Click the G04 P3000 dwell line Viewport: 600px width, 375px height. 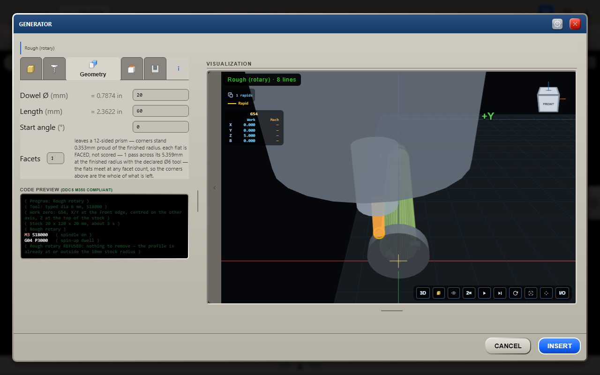[62, 240]
